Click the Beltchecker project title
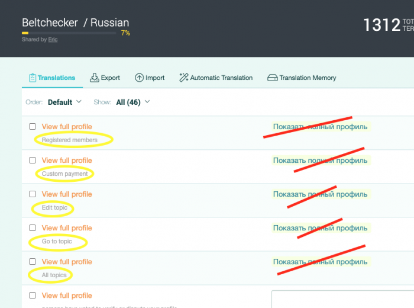The height and width of the screenshot is (308, 414). (x=50, y=23)
